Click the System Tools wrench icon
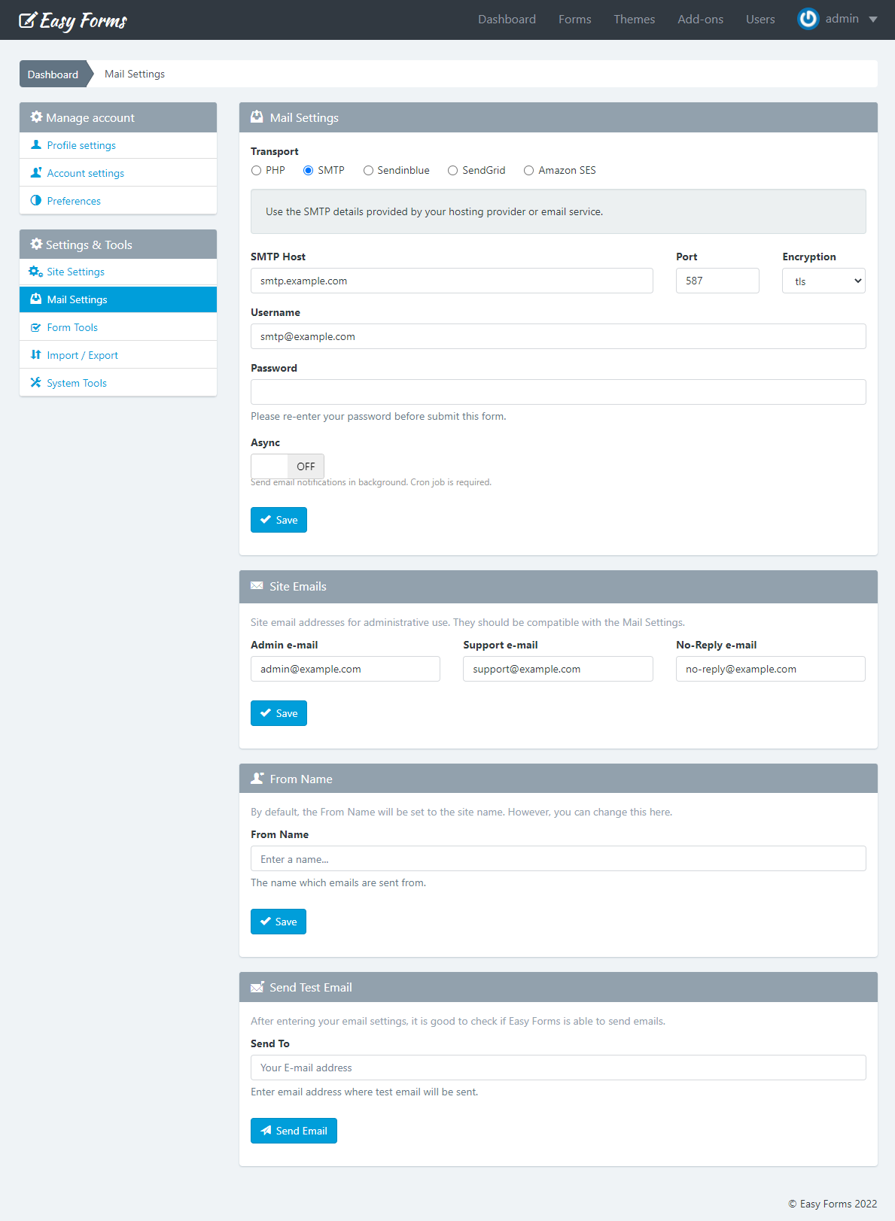Viewport: 895px width, 1221px height. 35,383
